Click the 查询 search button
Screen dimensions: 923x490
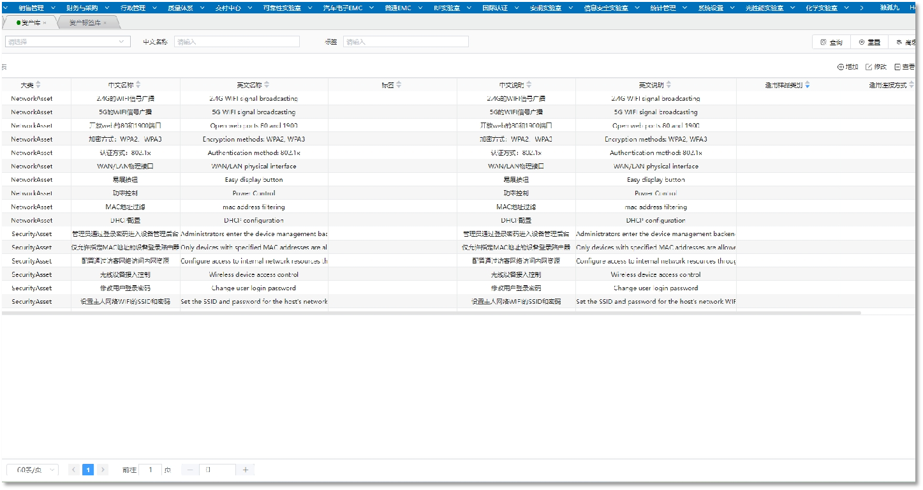831,42
